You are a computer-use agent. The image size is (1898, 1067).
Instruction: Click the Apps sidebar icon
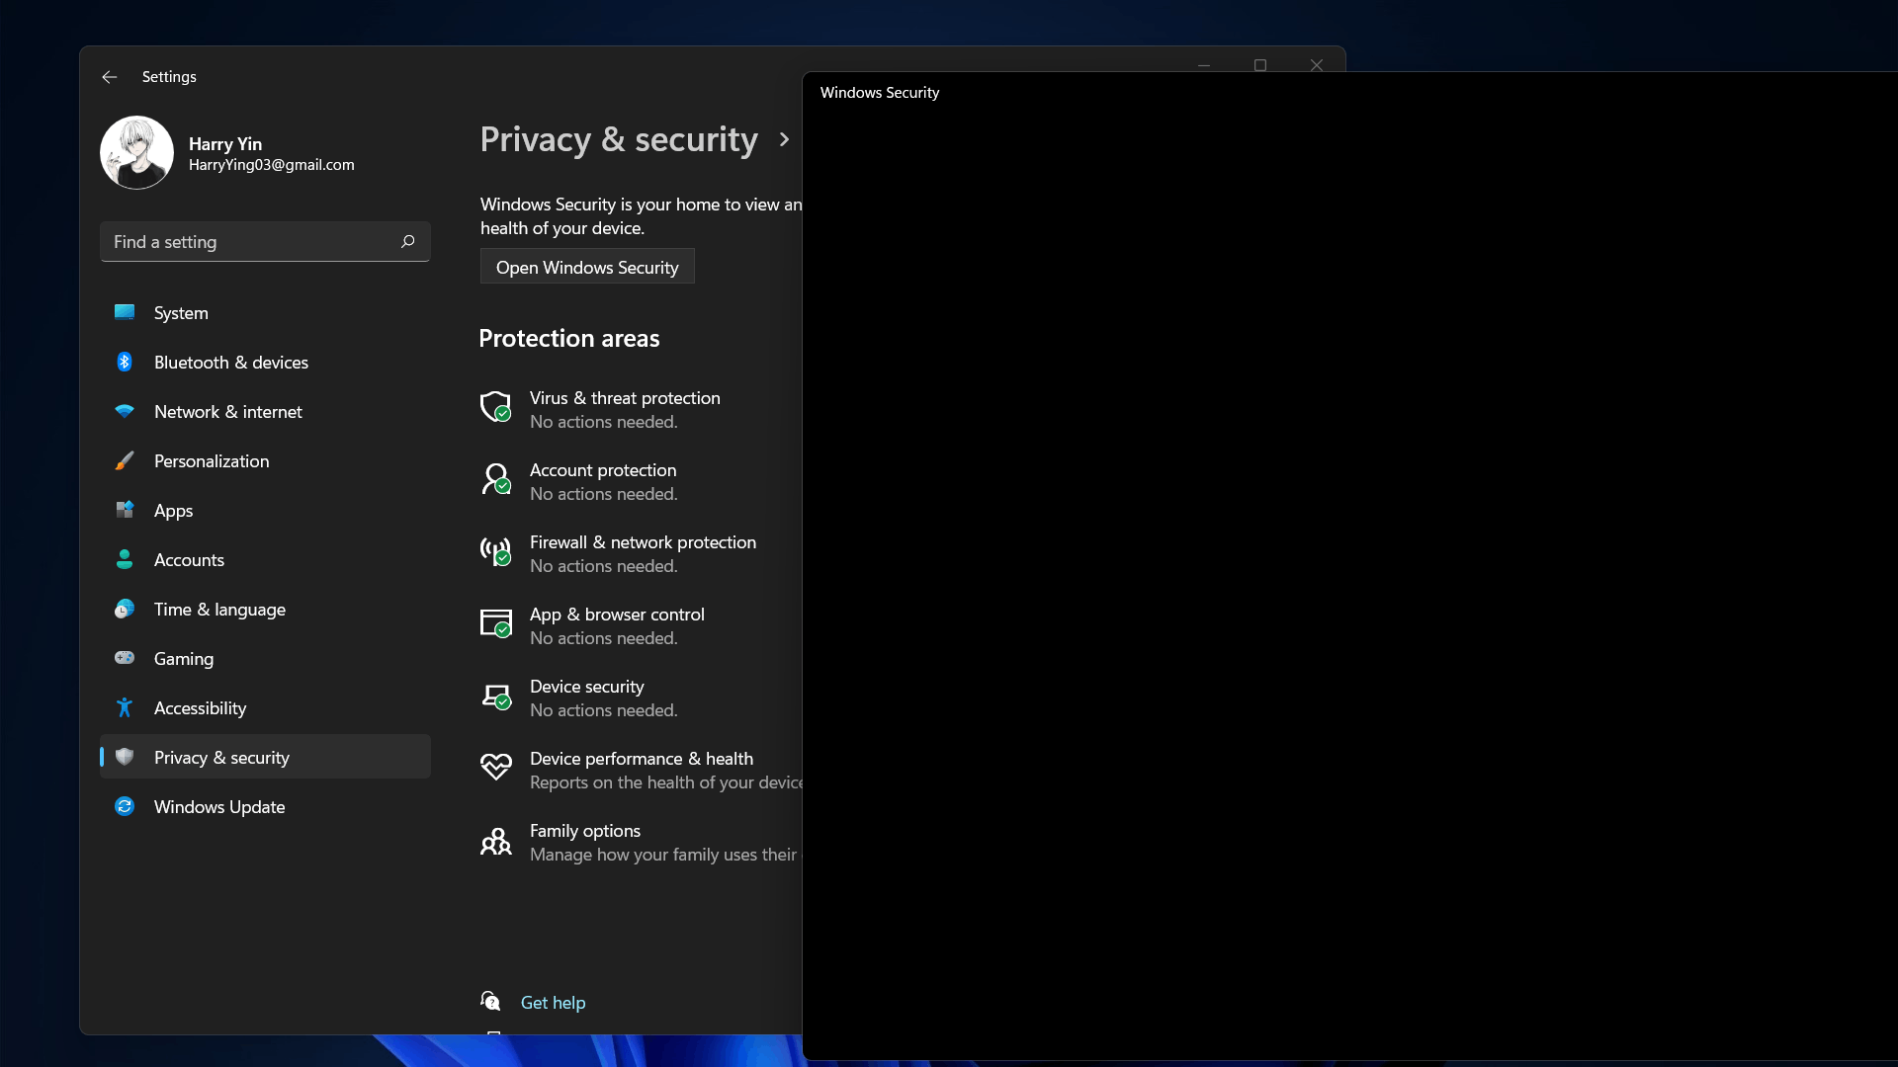pyautogui.click(x=125, y=510)
